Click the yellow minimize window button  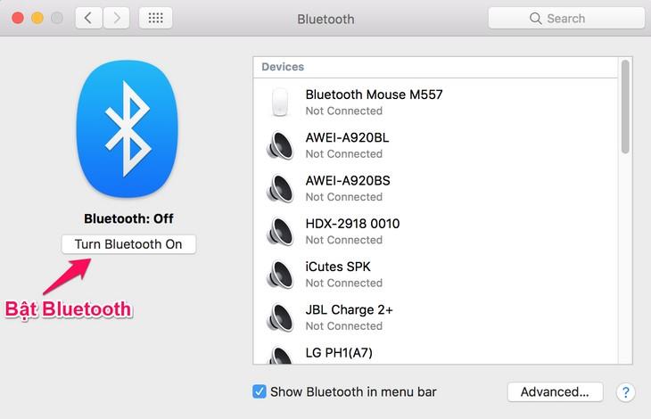point(37,18)
